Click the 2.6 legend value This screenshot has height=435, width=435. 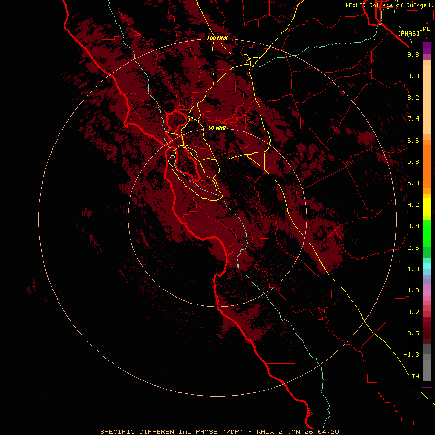[x=413, y=248]
